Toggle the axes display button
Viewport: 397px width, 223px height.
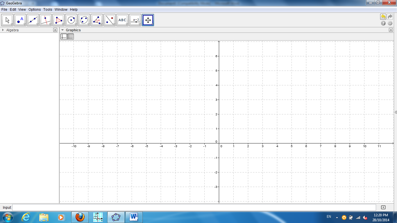(64, 37)
